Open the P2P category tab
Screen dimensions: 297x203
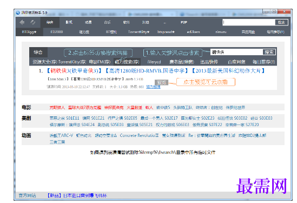[x=184, y=22]
